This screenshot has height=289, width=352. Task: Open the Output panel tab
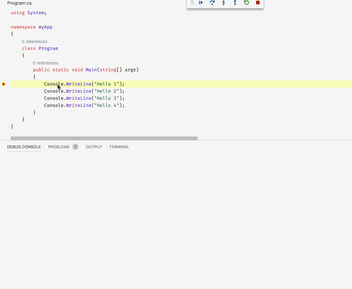[x=94, y=146]
